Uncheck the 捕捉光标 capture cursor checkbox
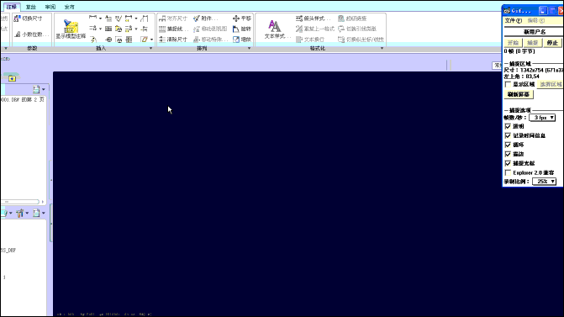 [x=508, y=163]
